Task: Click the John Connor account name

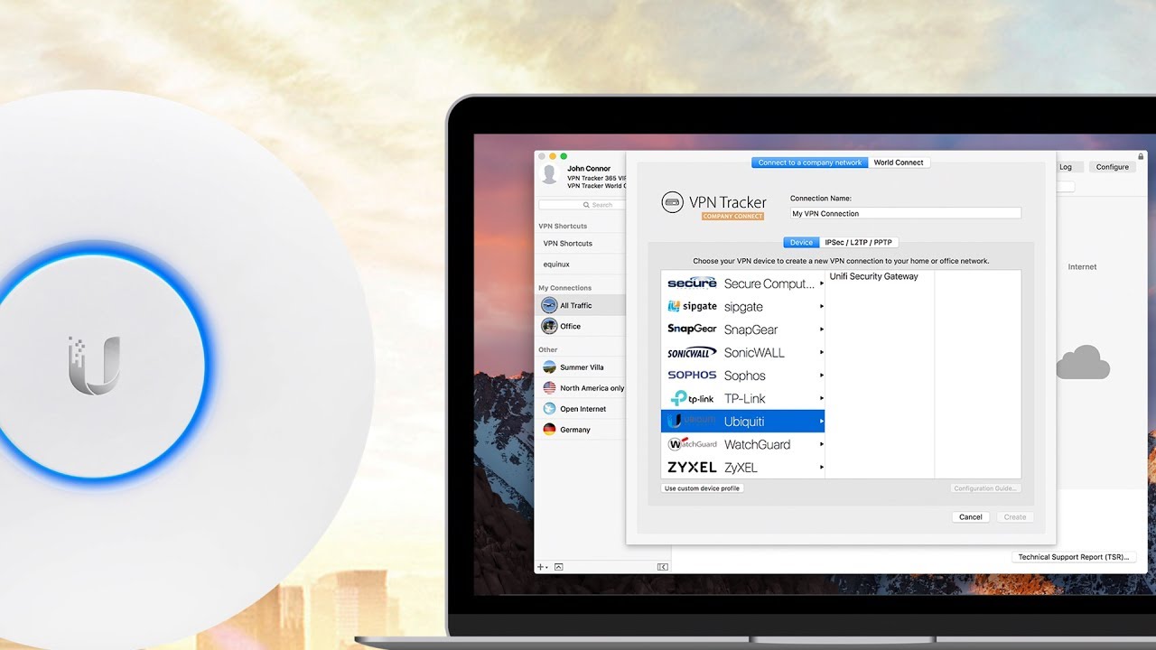Action: (589, 169)
